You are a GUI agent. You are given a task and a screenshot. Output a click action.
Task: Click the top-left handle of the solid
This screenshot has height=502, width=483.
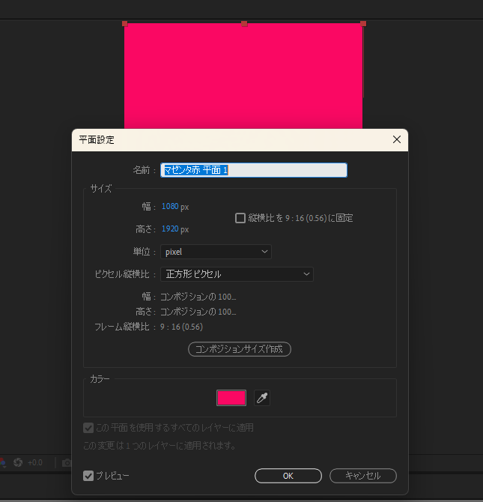pyautogui.click(x=125, y=24)
